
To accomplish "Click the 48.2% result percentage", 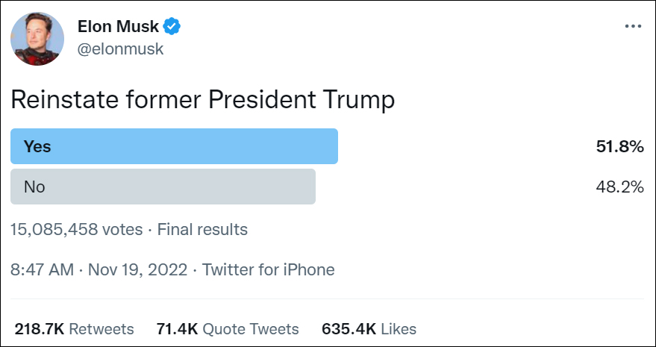I will (619, 187).
